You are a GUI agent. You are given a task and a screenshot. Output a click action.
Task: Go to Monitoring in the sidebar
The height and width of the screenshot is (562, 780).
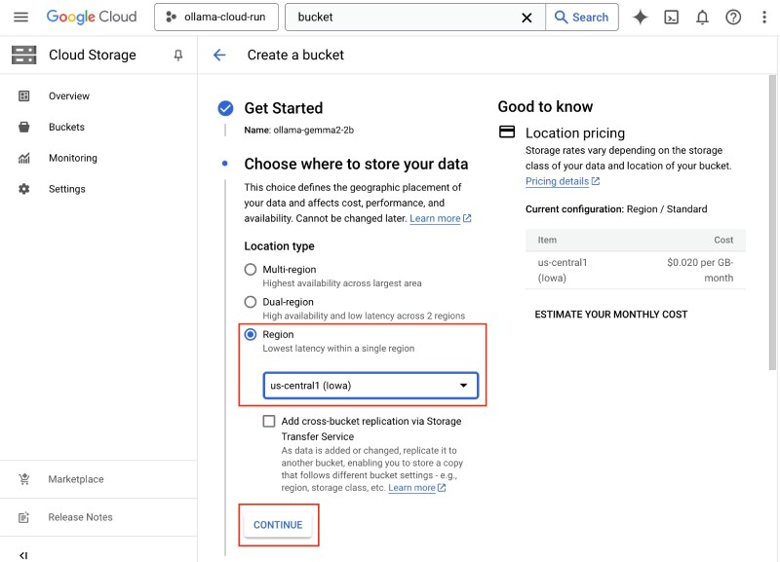[x=72, y=159]
